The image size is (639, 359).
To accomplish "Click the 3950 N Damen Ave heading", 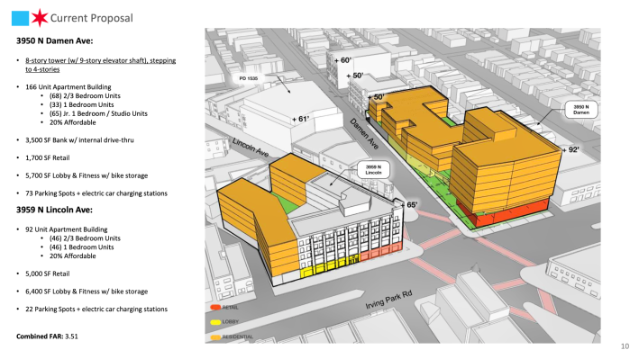I will [55, 40].
